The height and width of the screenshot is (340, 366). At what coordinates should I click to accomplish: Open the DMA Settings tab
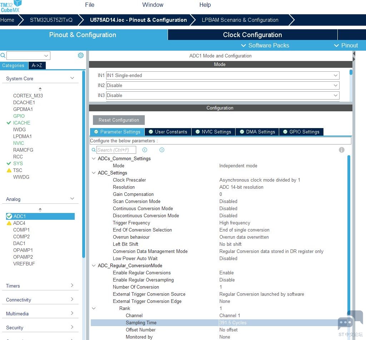click(x=257, y=132)
